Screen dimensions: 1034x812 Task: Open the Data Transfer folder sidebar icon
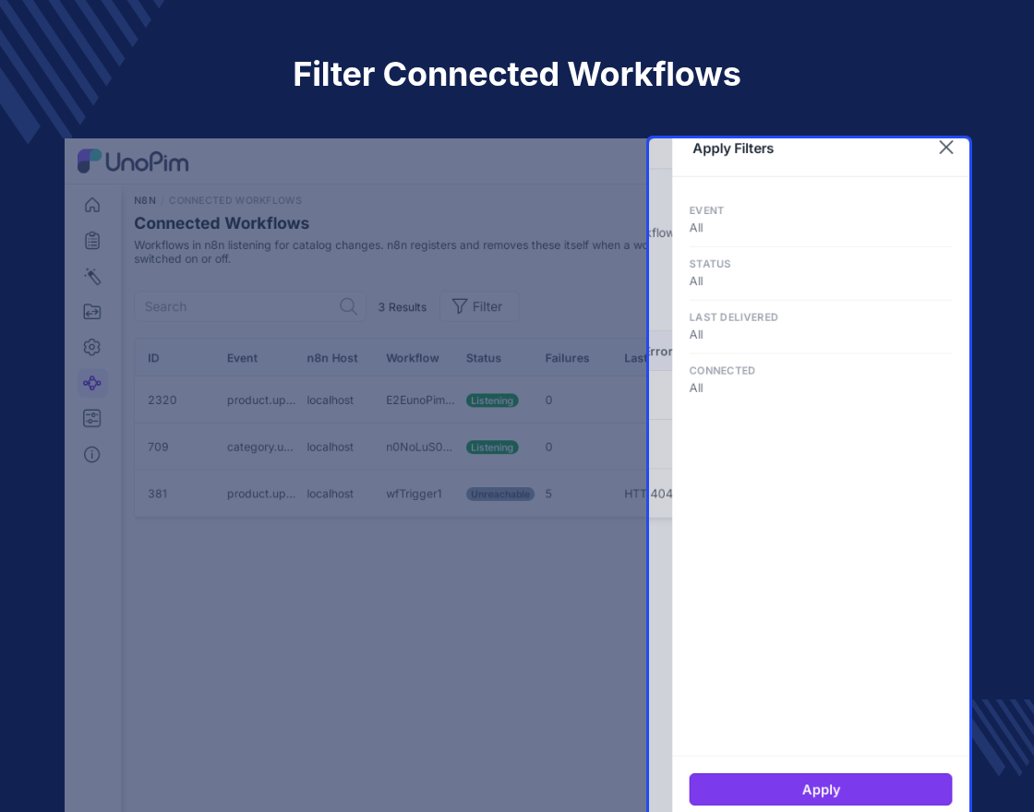pyautogui.click(x=92, y=312)
